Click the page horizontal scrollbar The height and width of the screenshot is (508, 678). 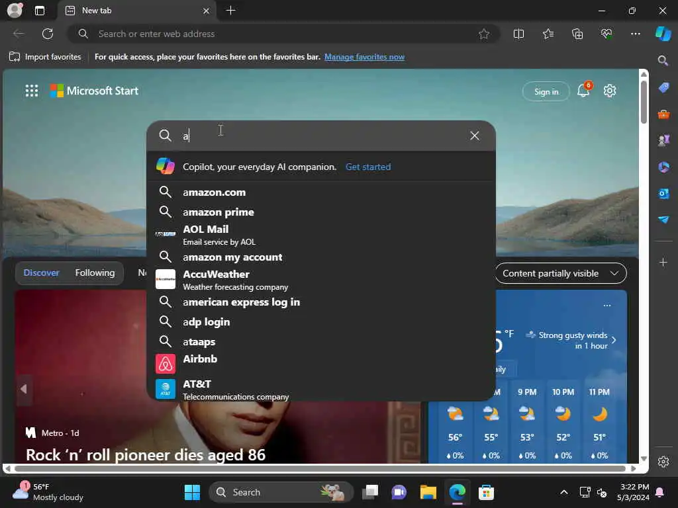(x=320, y=469)
